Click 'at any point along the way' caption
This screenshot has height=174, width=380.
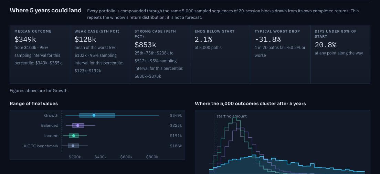click(x=339, y=53)
